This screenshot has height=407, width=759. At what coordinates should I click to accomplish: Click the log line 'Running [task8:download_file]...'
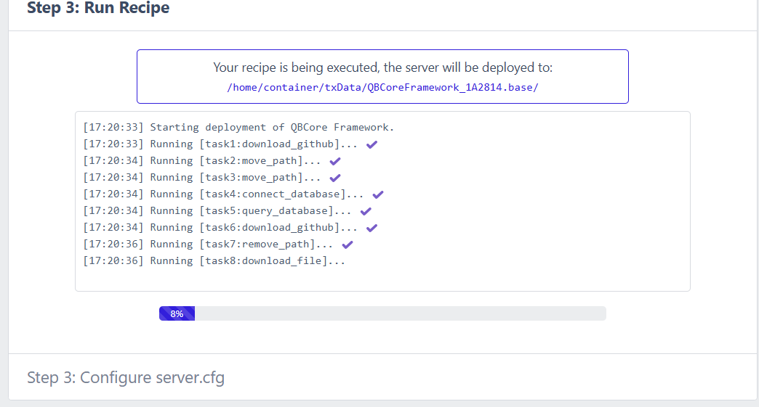point(214,260)
